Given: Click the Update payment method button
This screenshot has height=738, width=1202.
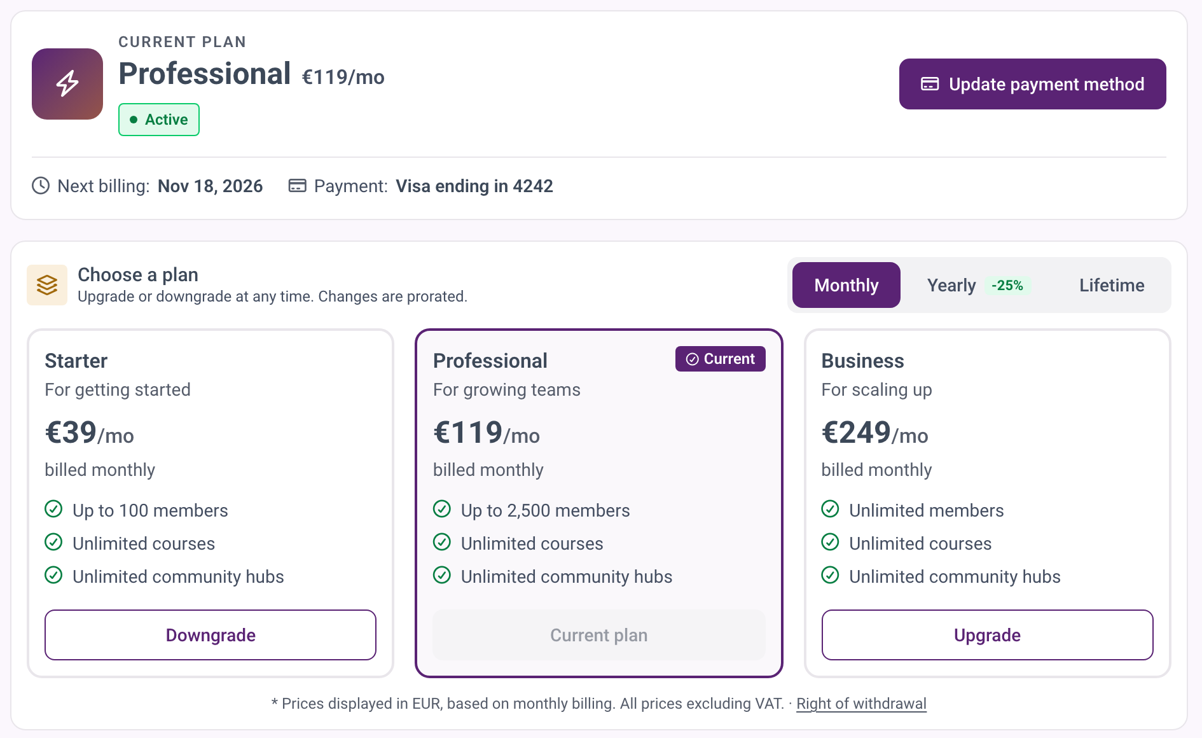Looking at the screenshot, I should [x=1032, y=84].
